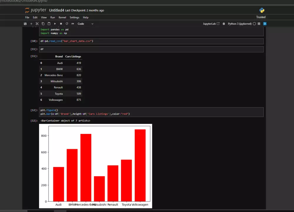The image size is (294, 212).
Task: Select the BMW table cell
Action: pyautogui.click(x=59, y=69)
